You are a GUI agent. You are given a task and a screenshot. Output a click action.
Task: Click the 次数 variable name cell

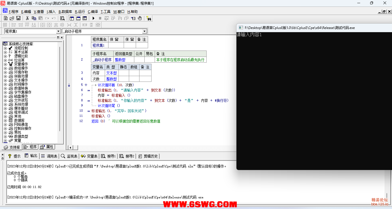click(x=98, y=79)
